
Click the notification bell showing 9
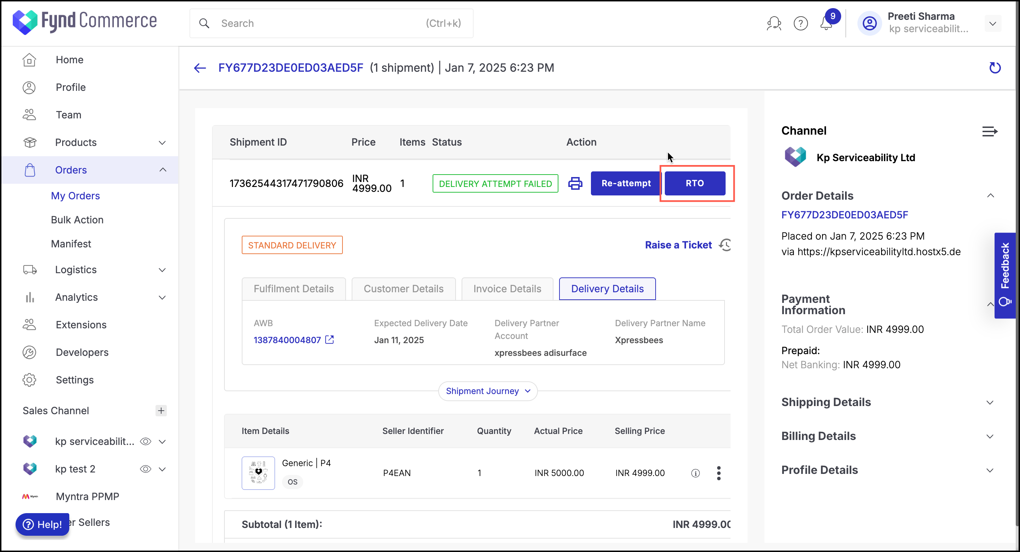(x=826, y=23)
